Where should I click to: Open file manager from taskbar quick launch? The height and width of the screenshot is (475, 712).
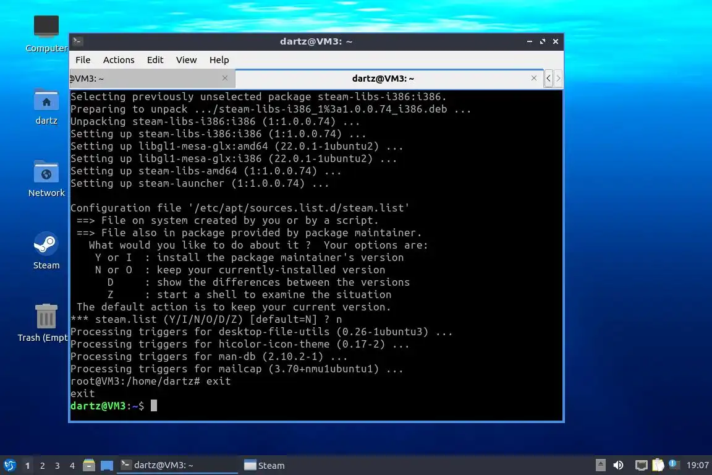89,466
